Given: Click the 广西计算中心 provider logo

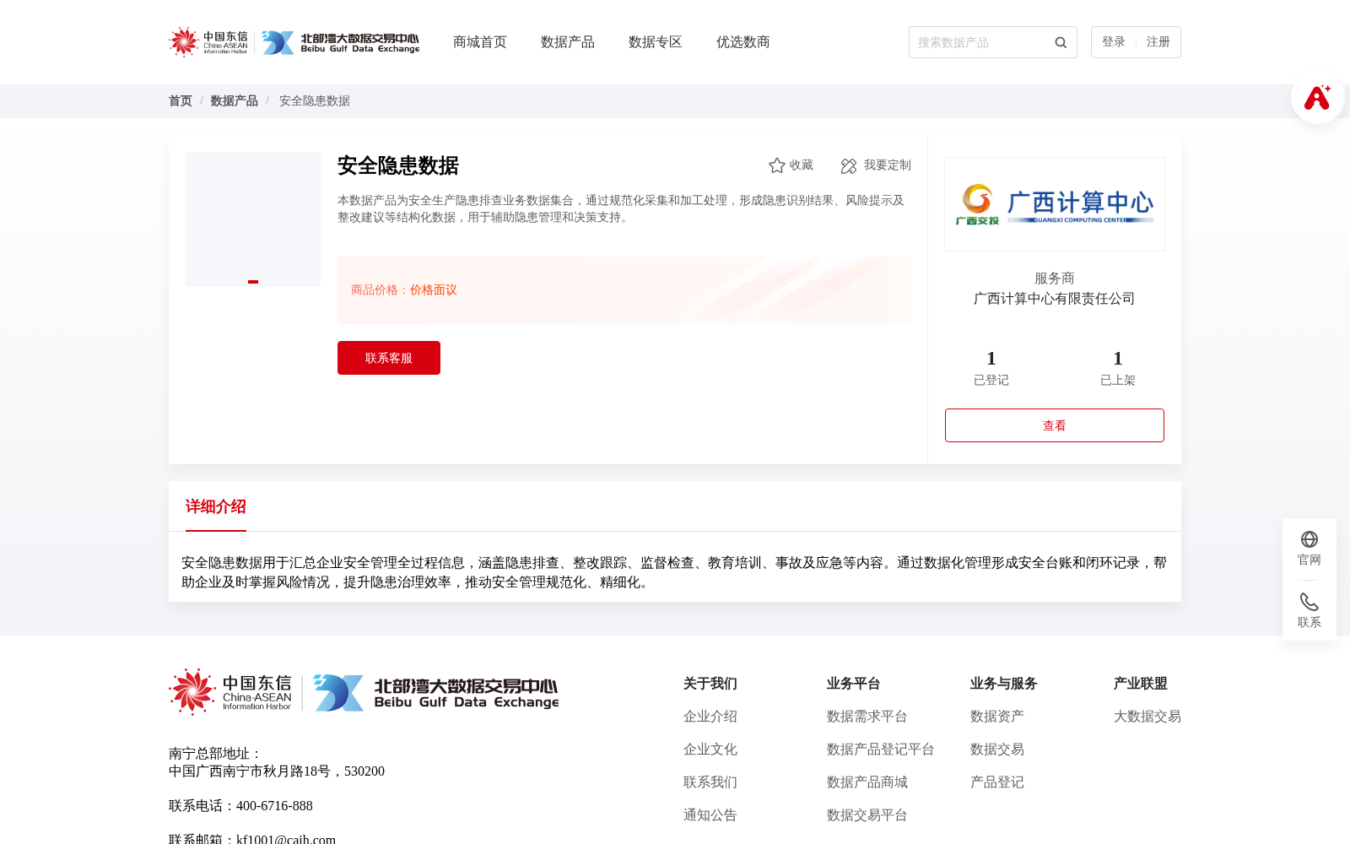Looking at the screenshot, I should [x=1055, y=204].
